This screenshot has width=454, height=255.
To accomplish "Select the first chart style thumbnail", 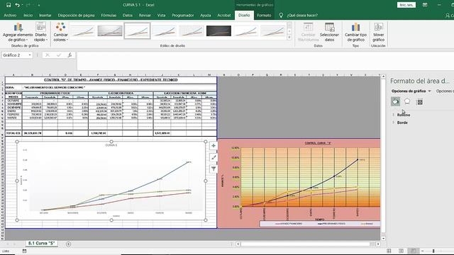I will pos(82,30).
